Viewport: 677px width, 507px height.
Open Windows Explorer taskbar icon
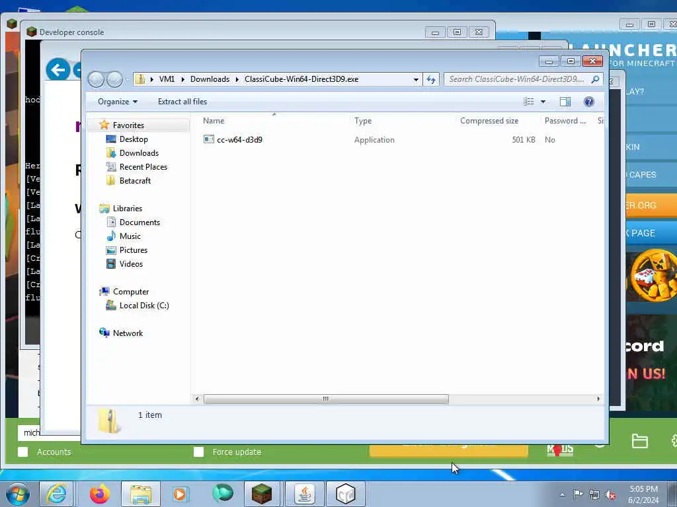pos(140,494)
